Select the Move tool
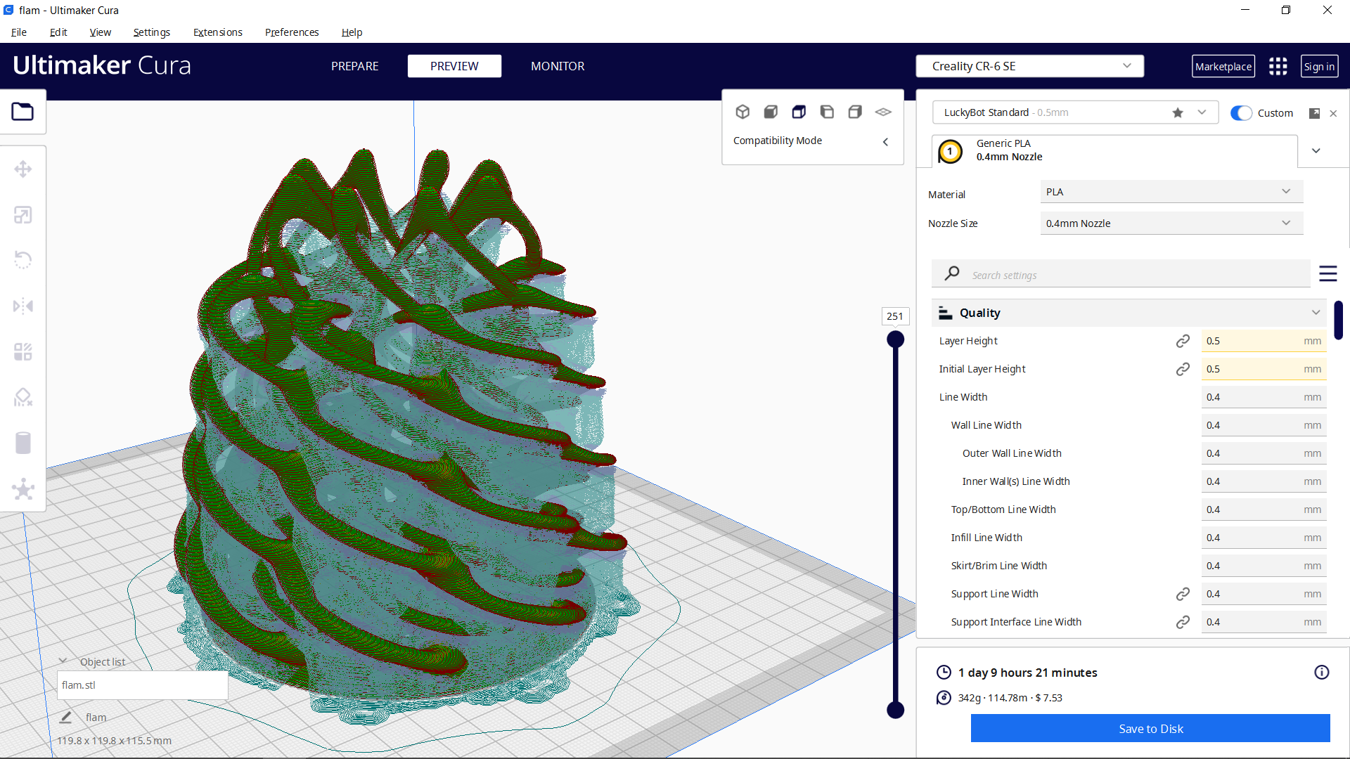The width and height of the screenshot is (1350, 759). coord(23,169)
